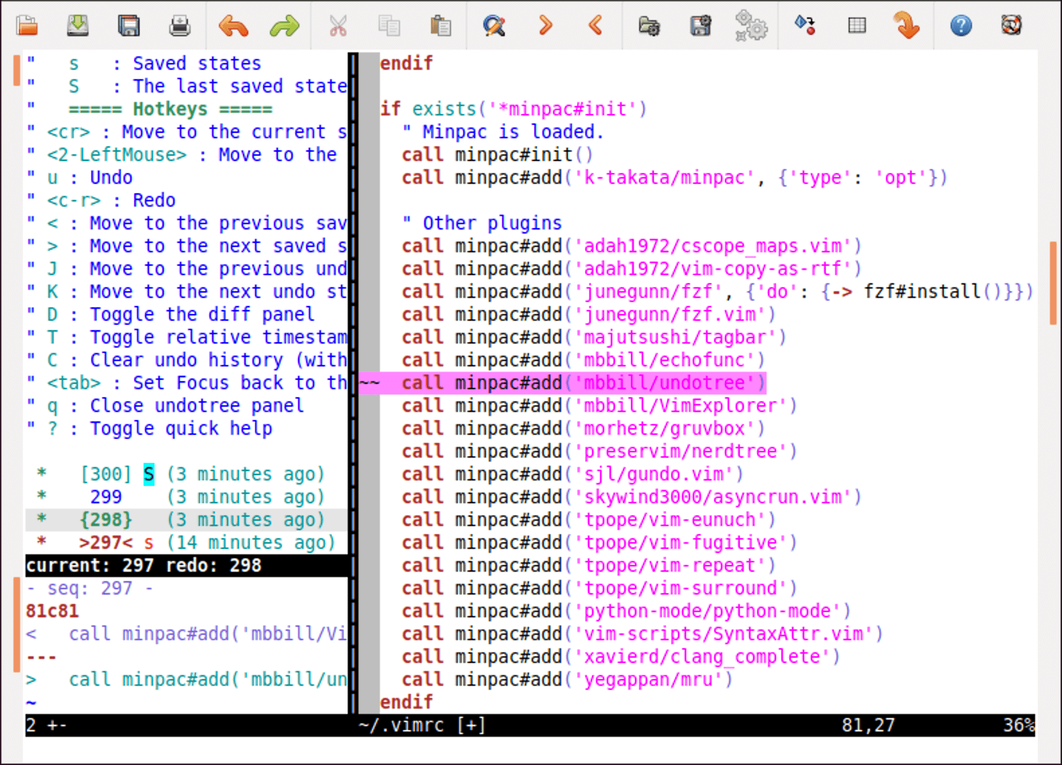Click the Open file toolbar icon
The image size is (1062, 765).
[x=28, y=26]
